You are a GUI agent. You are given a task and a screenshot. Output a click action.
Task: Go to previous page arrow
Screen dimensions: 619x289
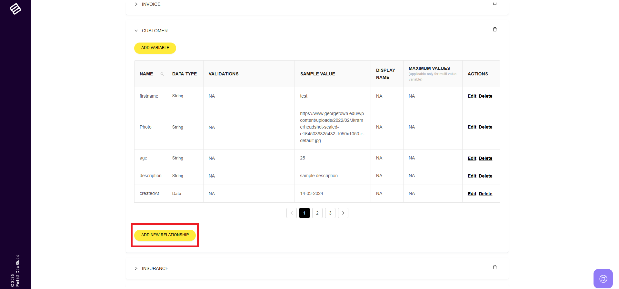tap(291, 213)
